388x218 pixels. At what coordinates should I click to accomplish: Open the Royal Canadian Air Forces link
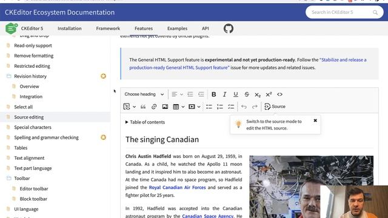177,187
